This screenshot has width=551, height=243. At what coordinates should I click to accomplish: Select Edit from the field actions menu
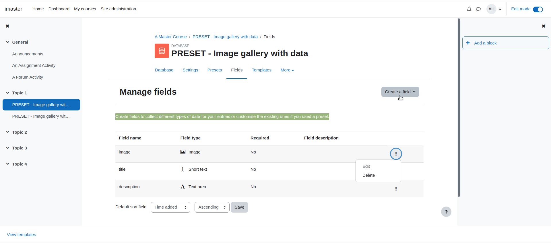366,166
